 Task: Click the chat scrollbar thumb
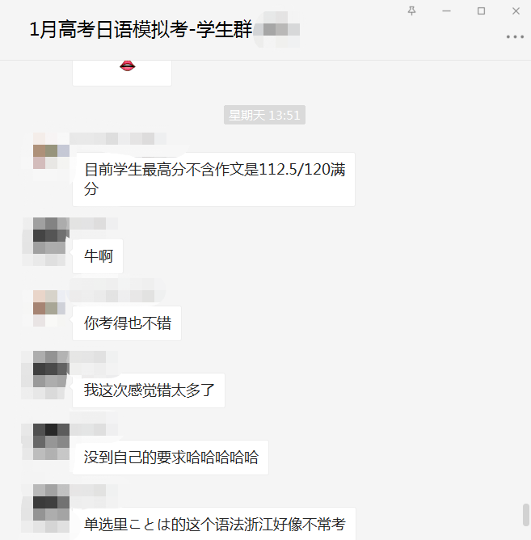[526, 515]
